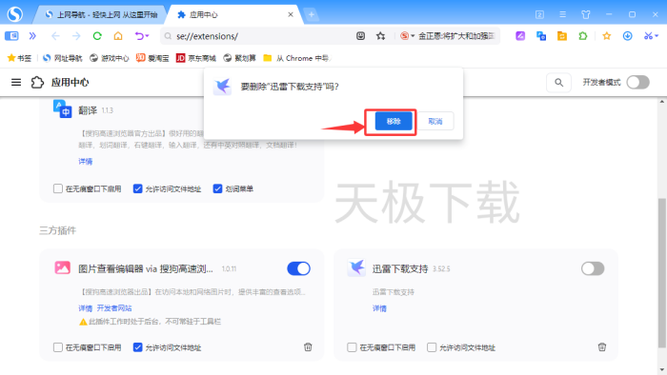Screen dimensions: 667x375
Task: Bookmark this page with star outline
Action: [381, 36]
